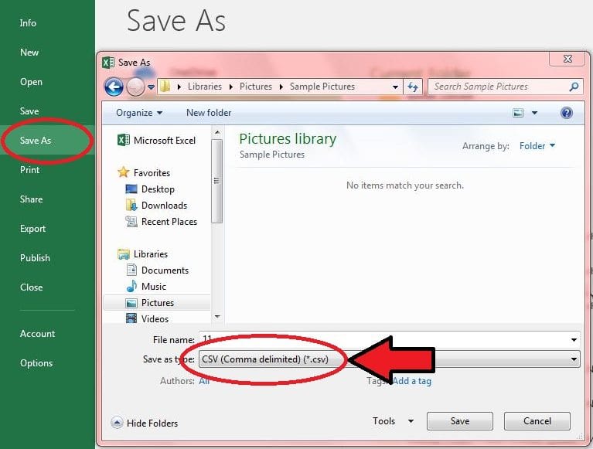Collapse dialog with Hide Folders
The image size is (593, 449).
145,423
